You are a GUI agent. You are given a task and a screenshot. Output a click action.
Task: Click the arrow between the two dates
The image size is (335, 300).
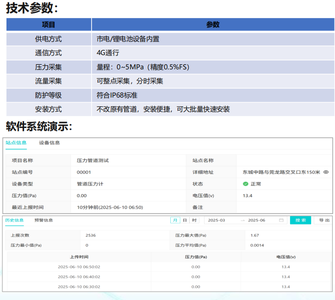click(242, 220)
